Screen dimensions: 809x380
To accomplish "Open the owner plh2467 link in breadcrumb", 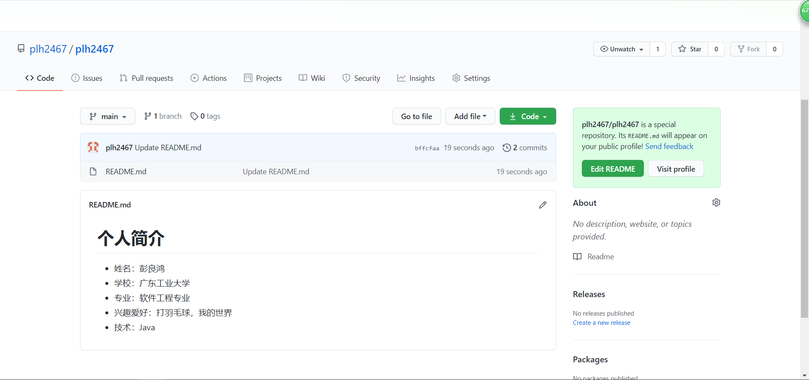I will click(48, 49).
